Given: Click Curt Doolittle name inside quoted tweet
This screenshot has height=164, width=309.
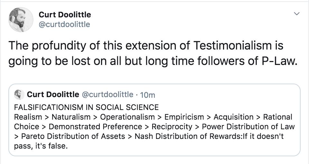Looking at the screenshot, I should pyautogui.click(x=53, y=94).
